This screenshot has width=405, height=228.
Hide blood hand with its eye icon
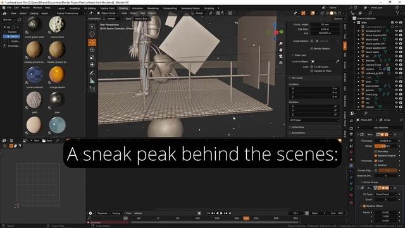[x=397, y=39]
